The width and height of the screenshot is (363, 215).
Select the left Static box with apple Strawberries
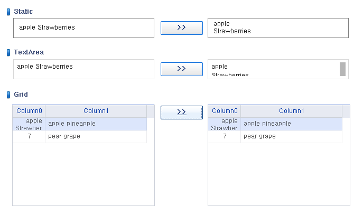point(83,28)
